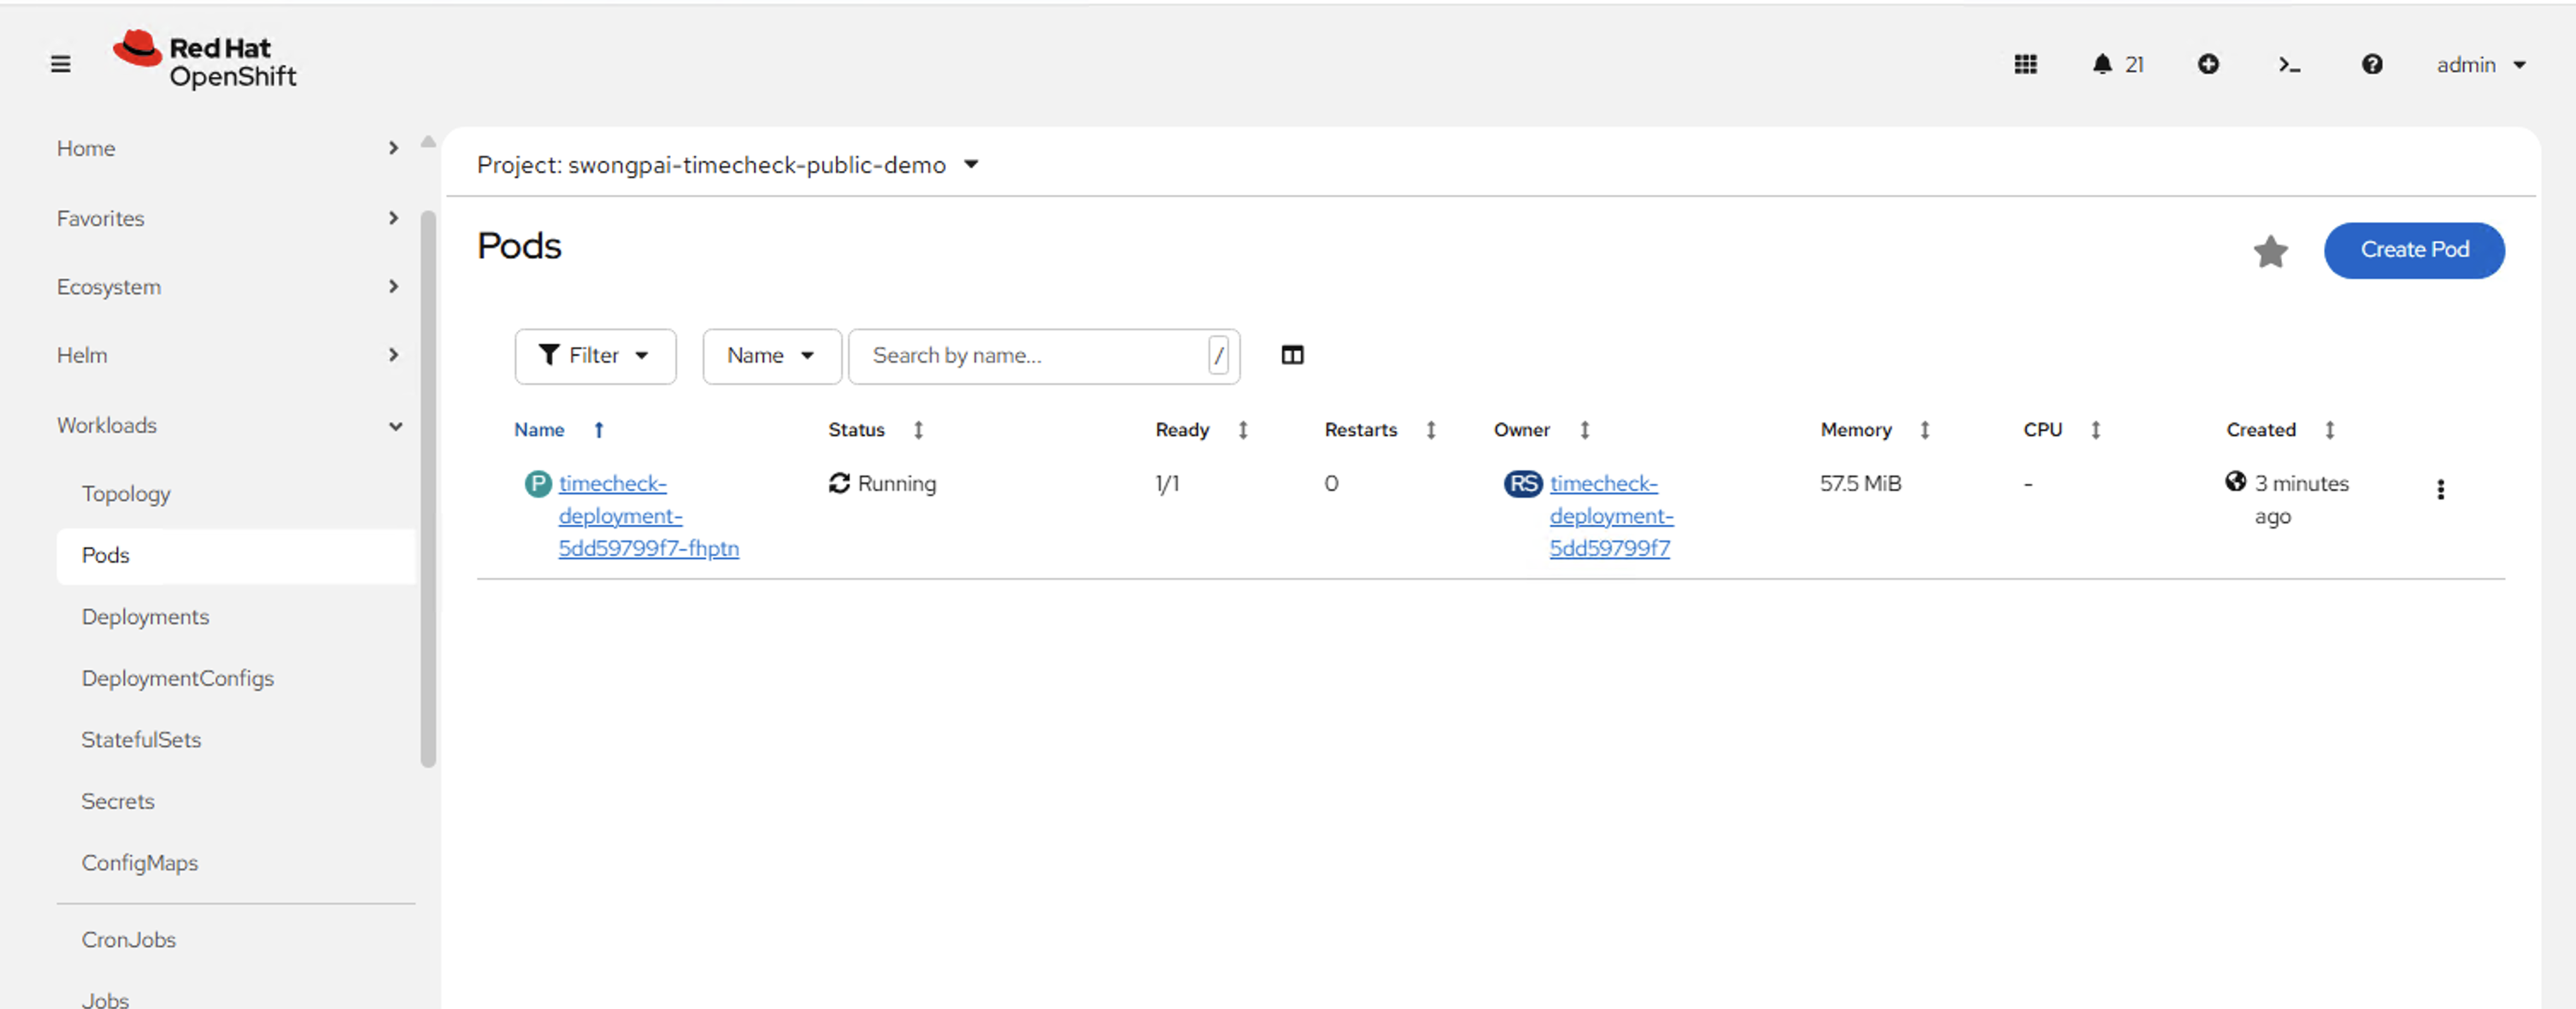Viewport: 2576px width, 1009px height.
Task: Click the sidebar scroll-up arrow
Action: coord(428,142)
